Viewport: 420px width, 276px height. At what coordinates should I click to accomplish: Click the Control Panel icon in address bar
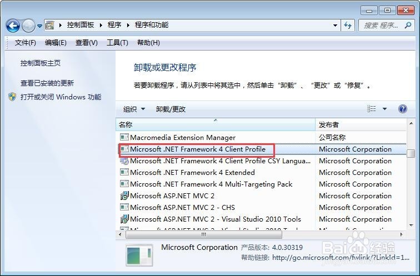49,25
